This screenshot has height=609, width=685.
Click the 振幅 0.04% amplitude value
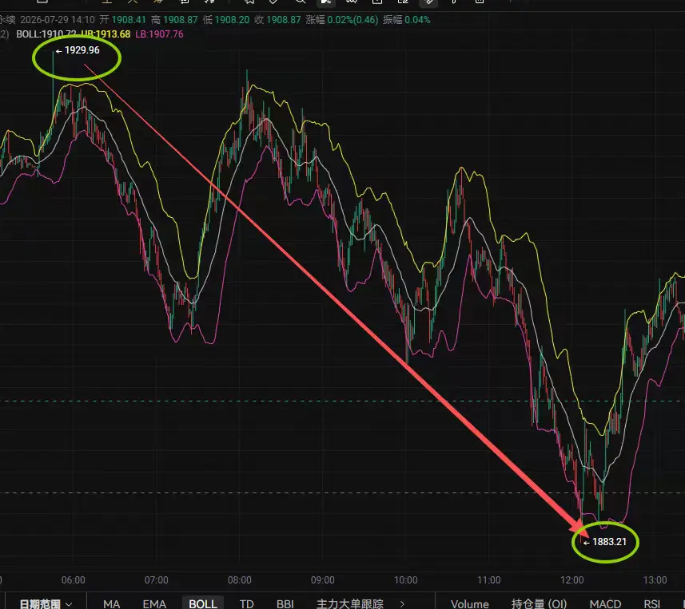point(407,20)
